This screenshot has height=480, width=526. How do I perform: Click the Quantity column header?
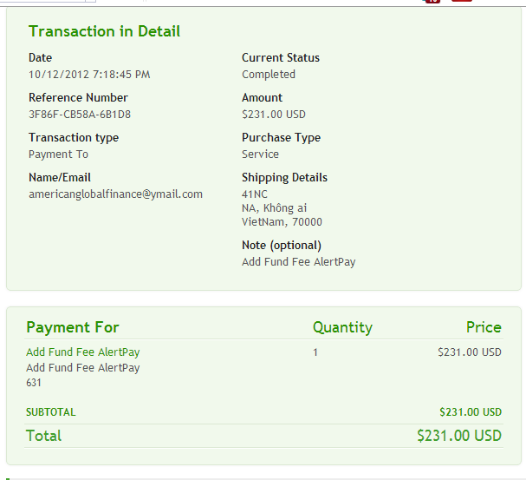pyautogui.click(x=342, y=327)
